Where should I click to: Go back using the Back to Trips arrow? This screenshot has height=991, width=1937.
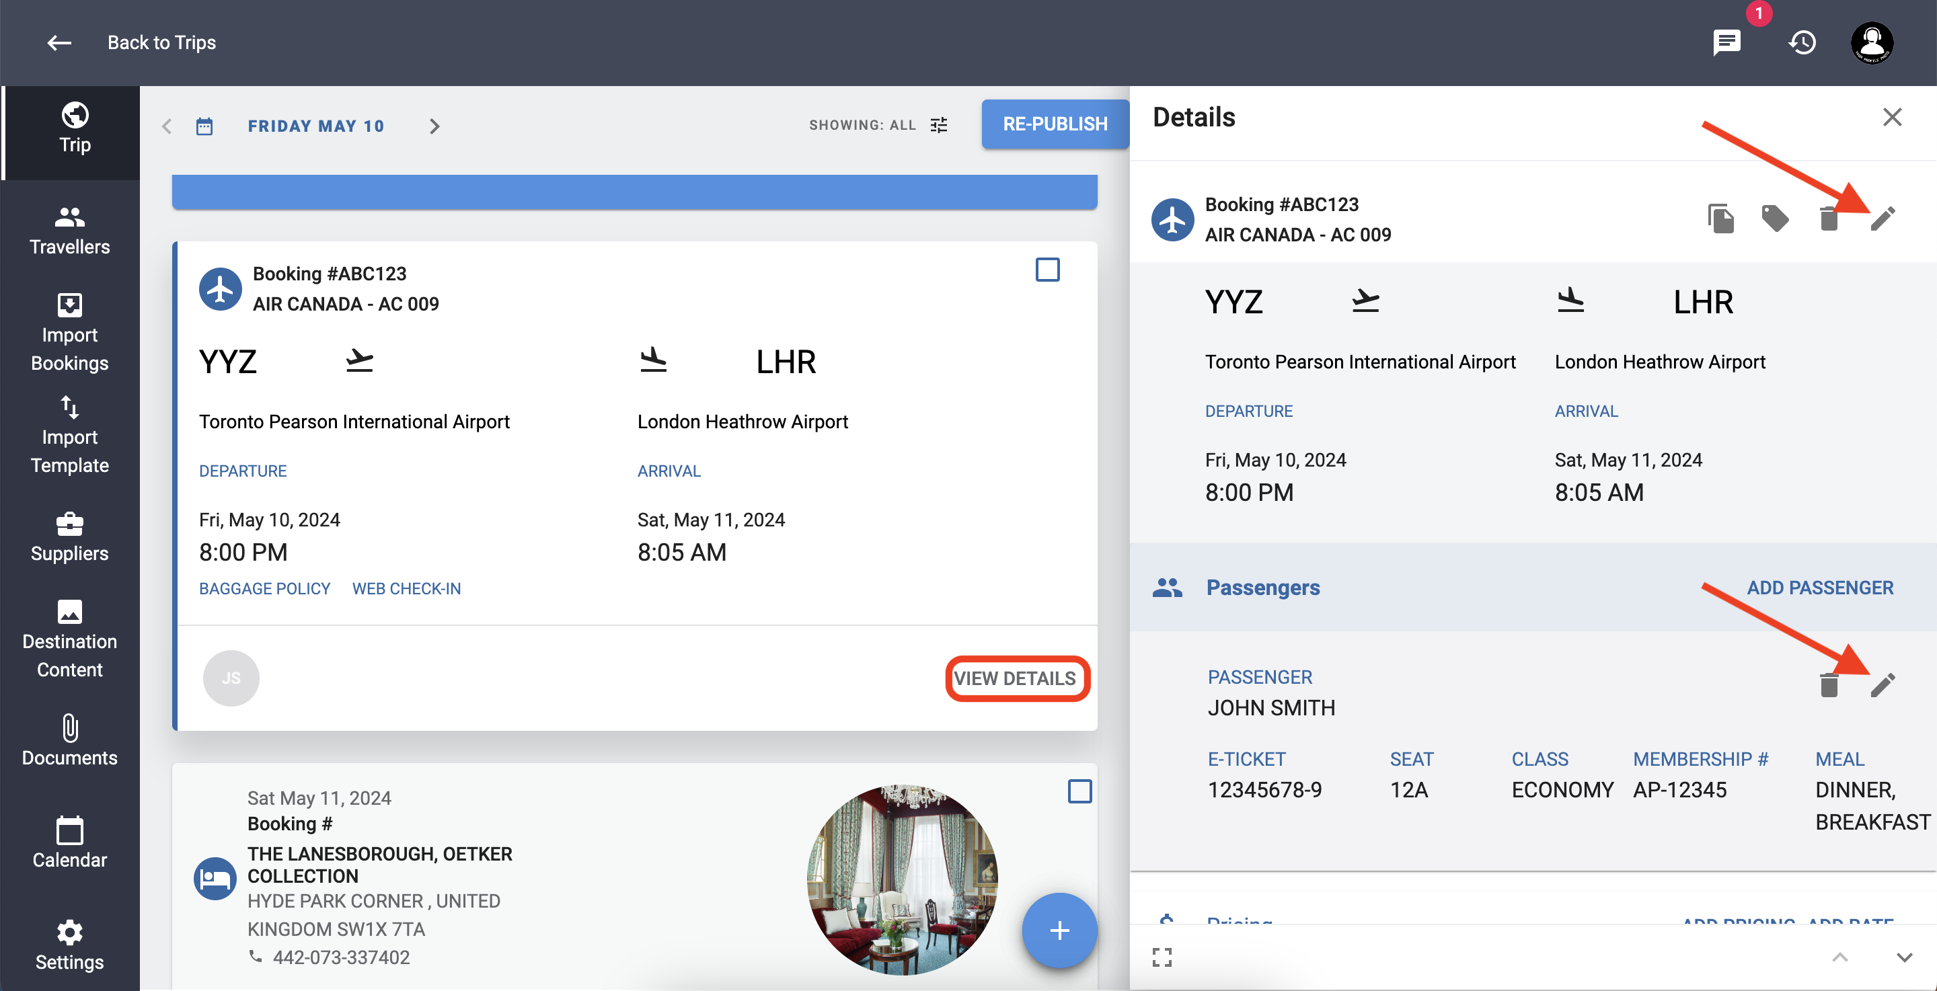(59, 43)
